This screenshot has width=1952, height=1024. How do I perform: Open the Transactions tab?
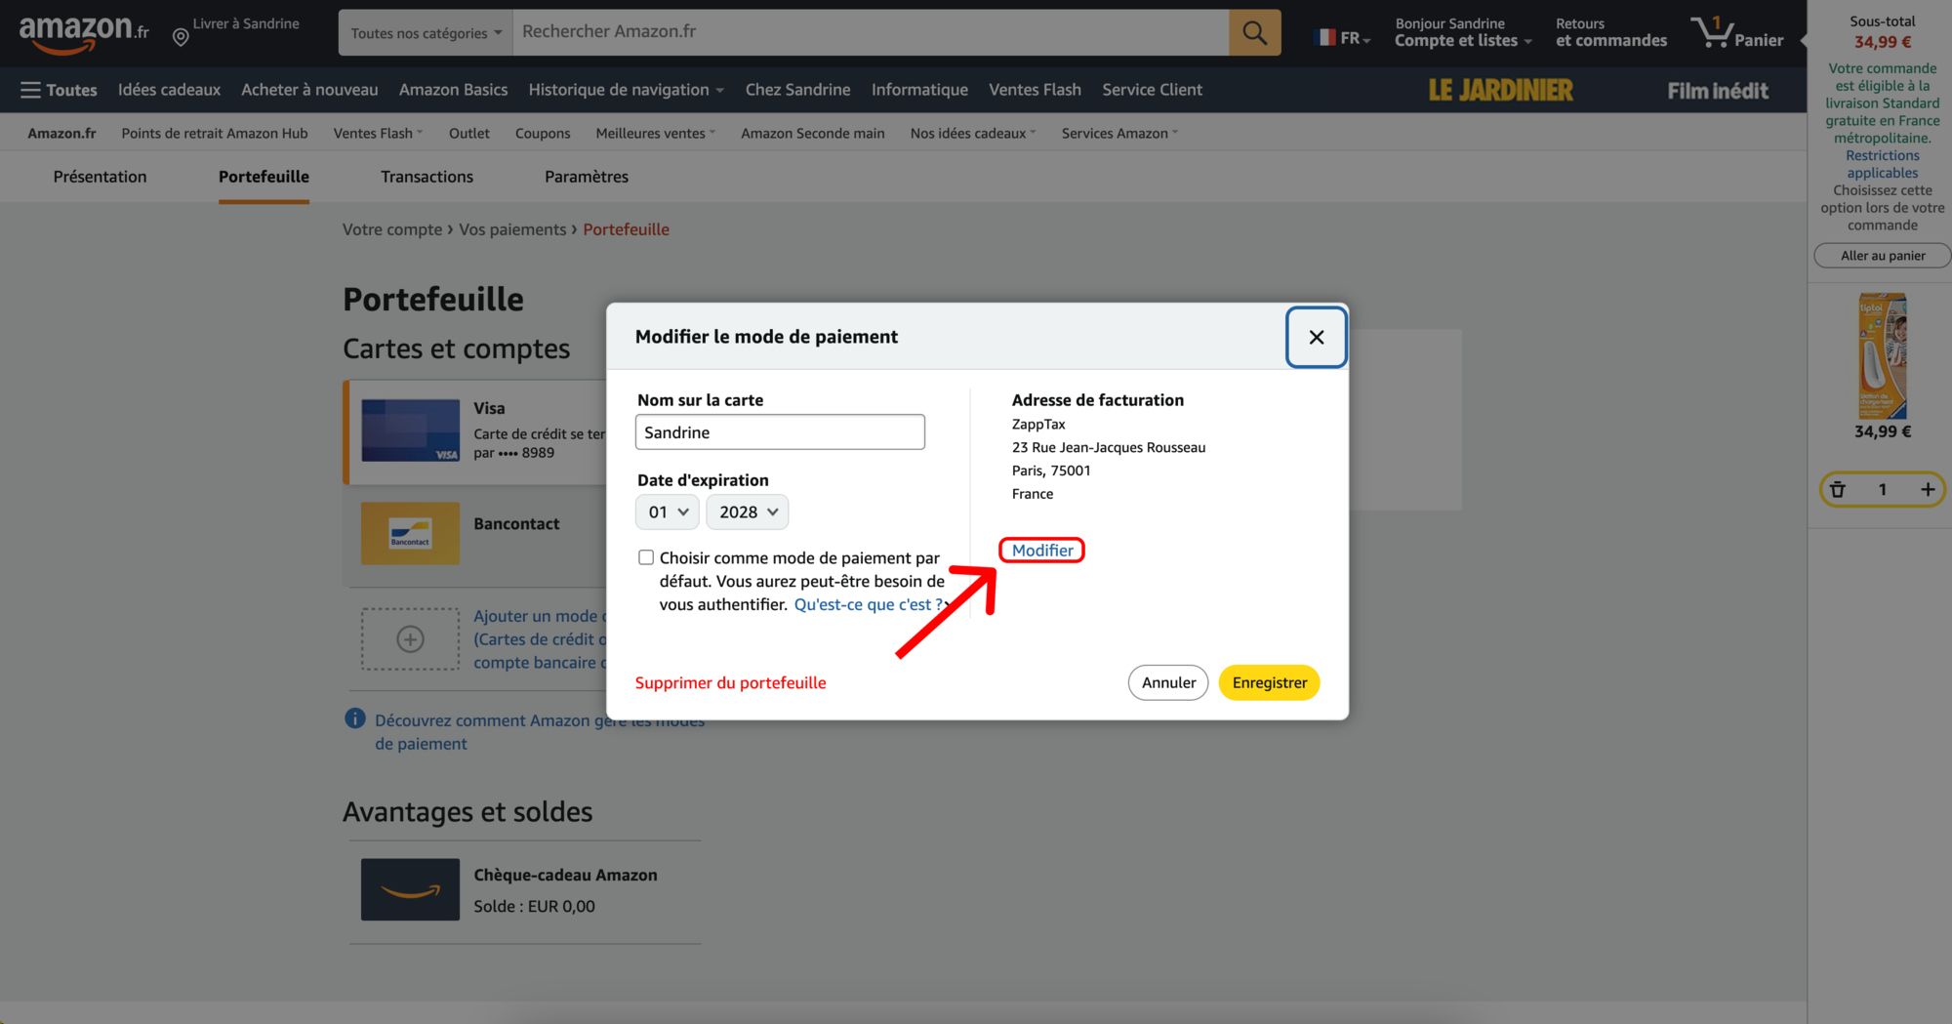[x=427, y=177]
